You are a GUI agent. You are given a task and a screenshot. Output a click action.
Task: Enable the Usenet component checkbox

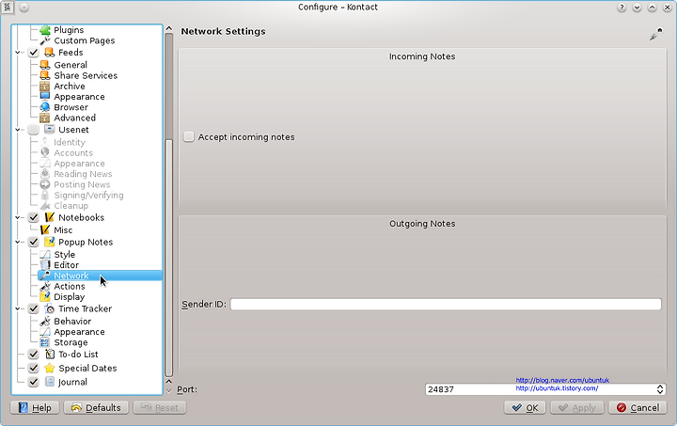[33, 130]
